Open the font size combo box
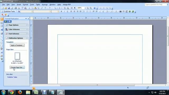 click(x=55, y=12)
